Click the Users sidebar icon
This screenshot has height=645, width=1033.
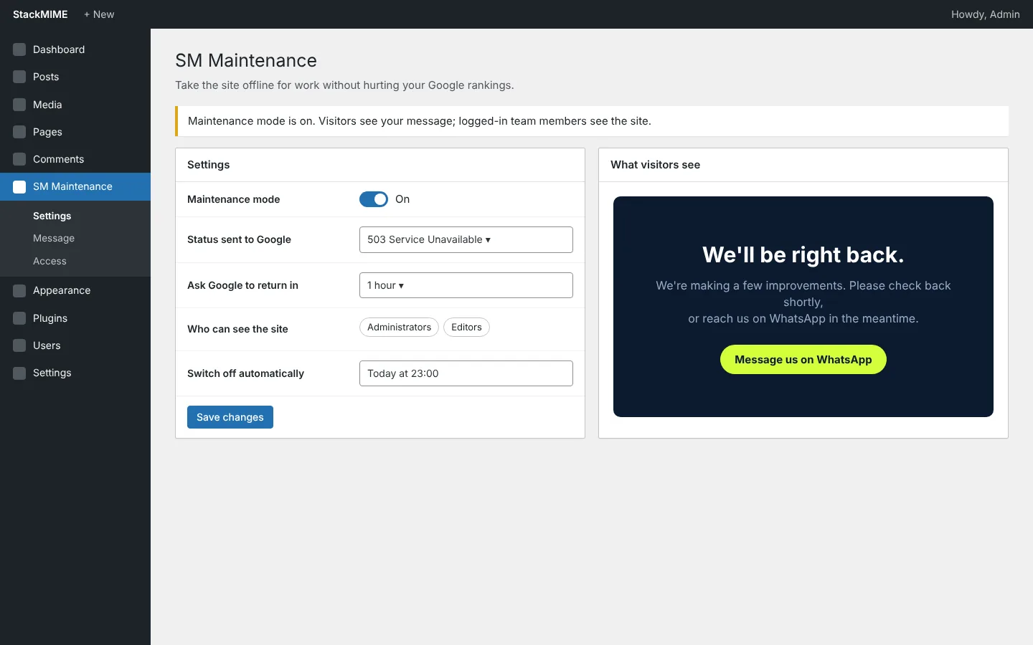(x=19, y=345)
